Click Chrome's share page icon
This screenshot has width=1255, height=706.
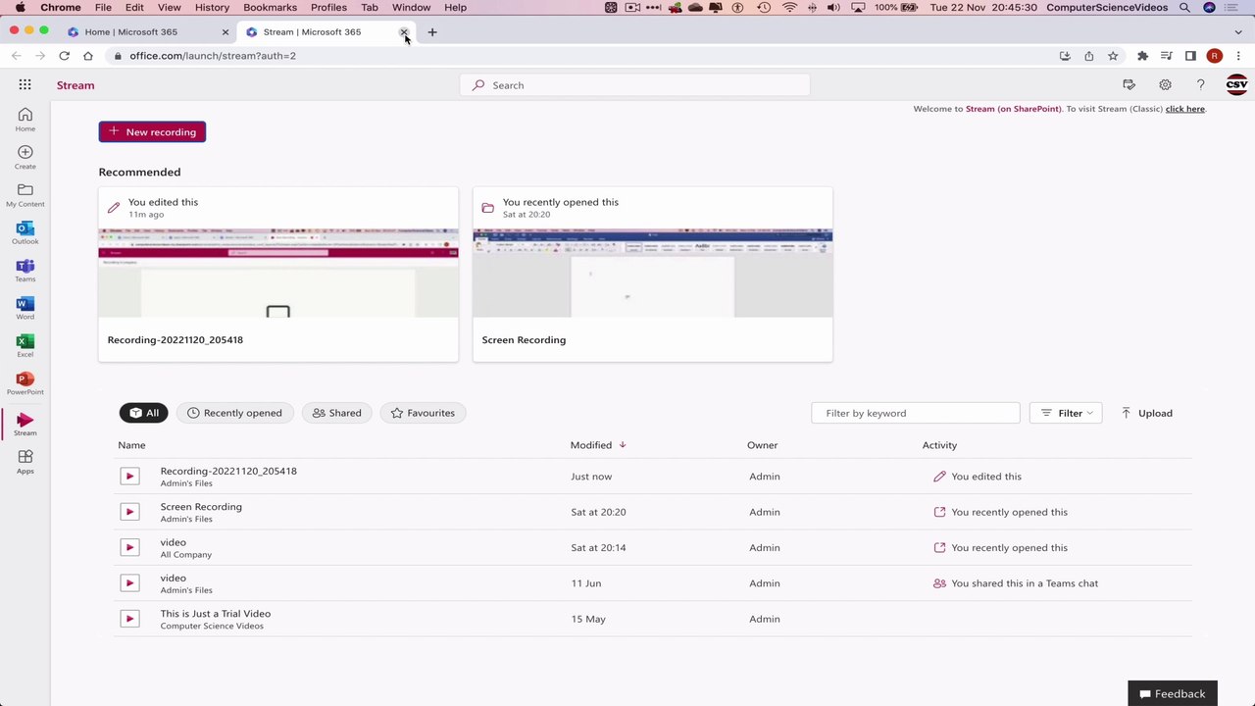(x=1088, y=56)
